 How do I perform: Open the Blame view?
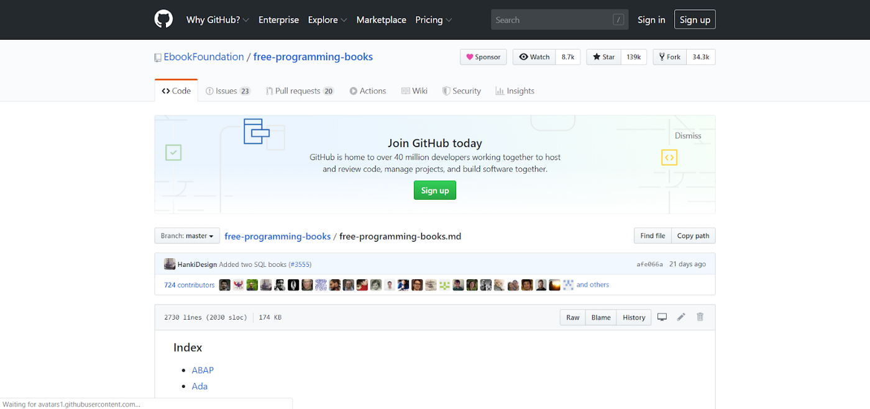point(601,318)
